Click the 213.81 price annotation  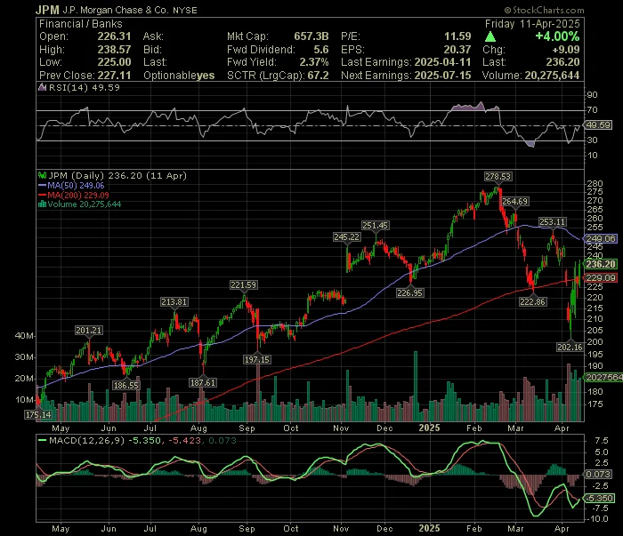click(x=174, y=302)
